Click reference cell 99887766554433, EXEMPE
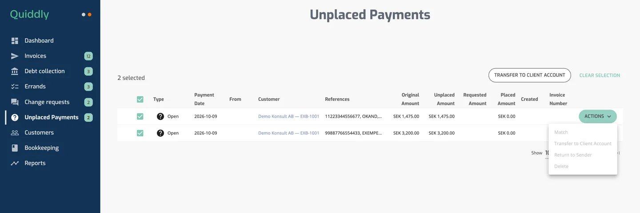This screenshot has width=640, height=213. pos(353,133)
